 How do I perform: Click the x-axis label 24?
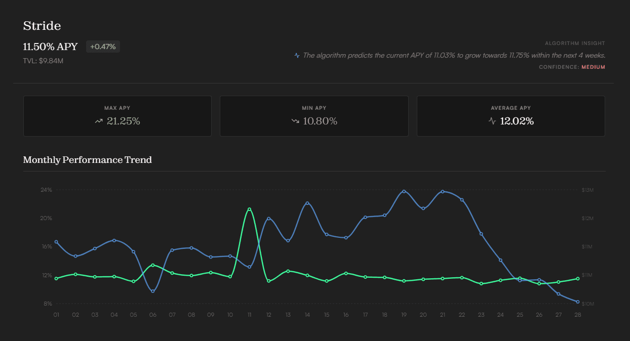pos(500,315)
